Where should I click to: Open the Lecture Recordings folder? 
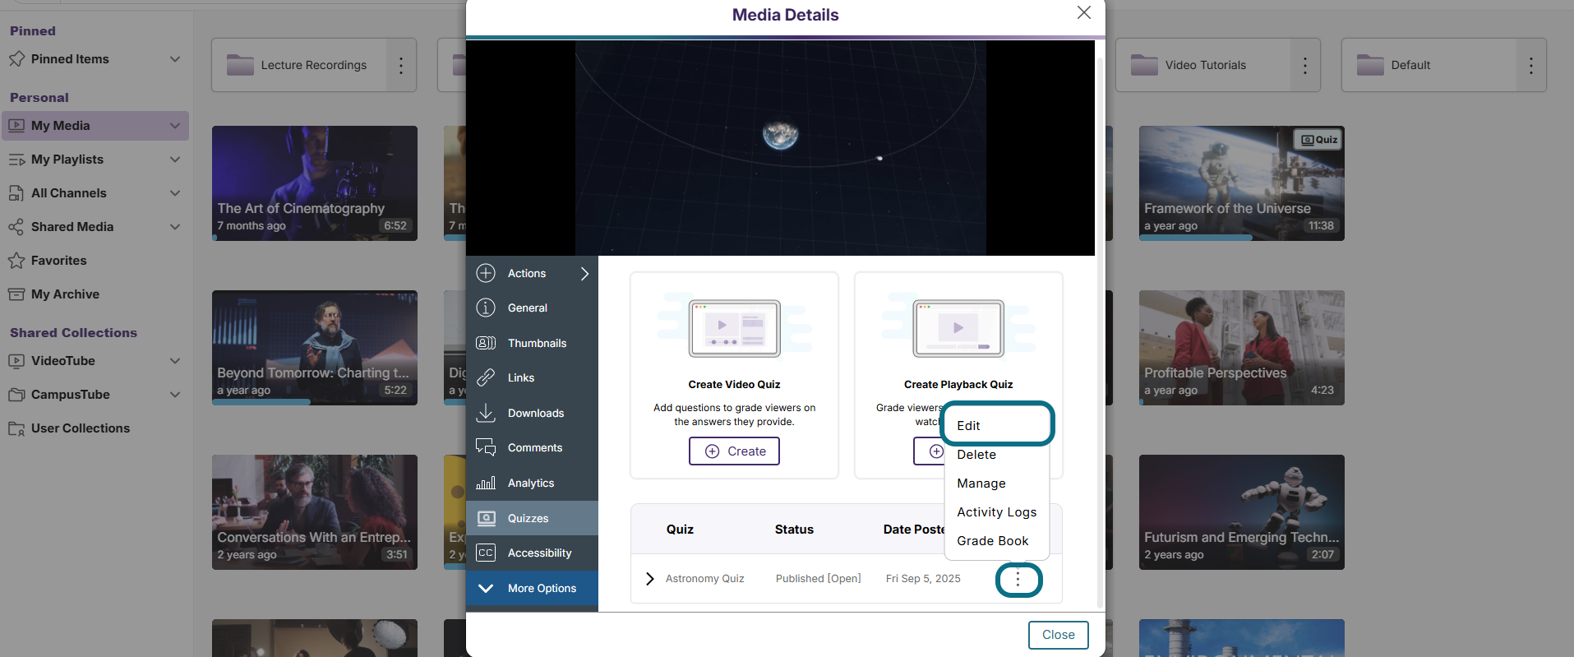point(299,65)
